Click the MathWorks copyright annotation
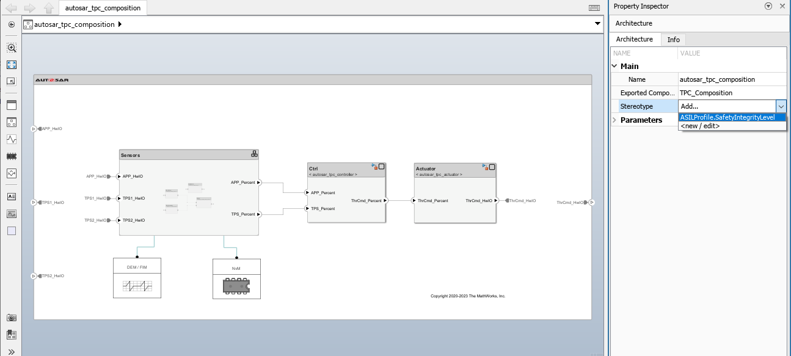Image resolution: width=791 pixels, height=356 pixels. tap(468, 296)
